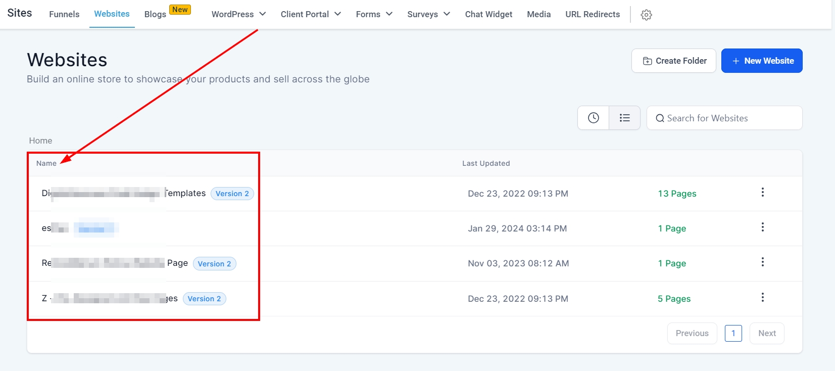Go to the Funnels tab
Screen dimensions: 835x371
pyautogui.click(x=64, y=14)
